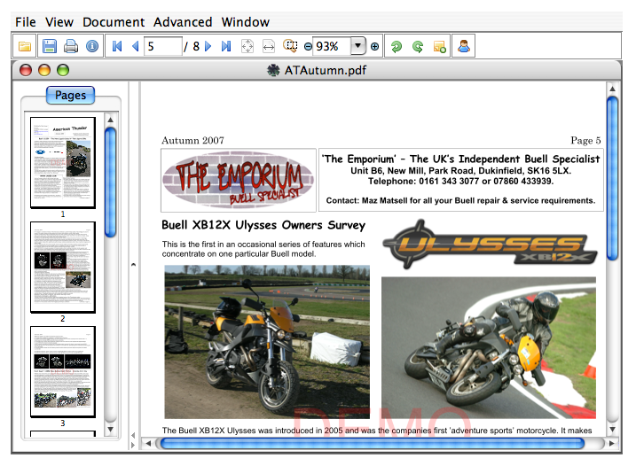Select the marquee zoom tool
The height and width of the screenshot is (466, 636).
(290, 46)
